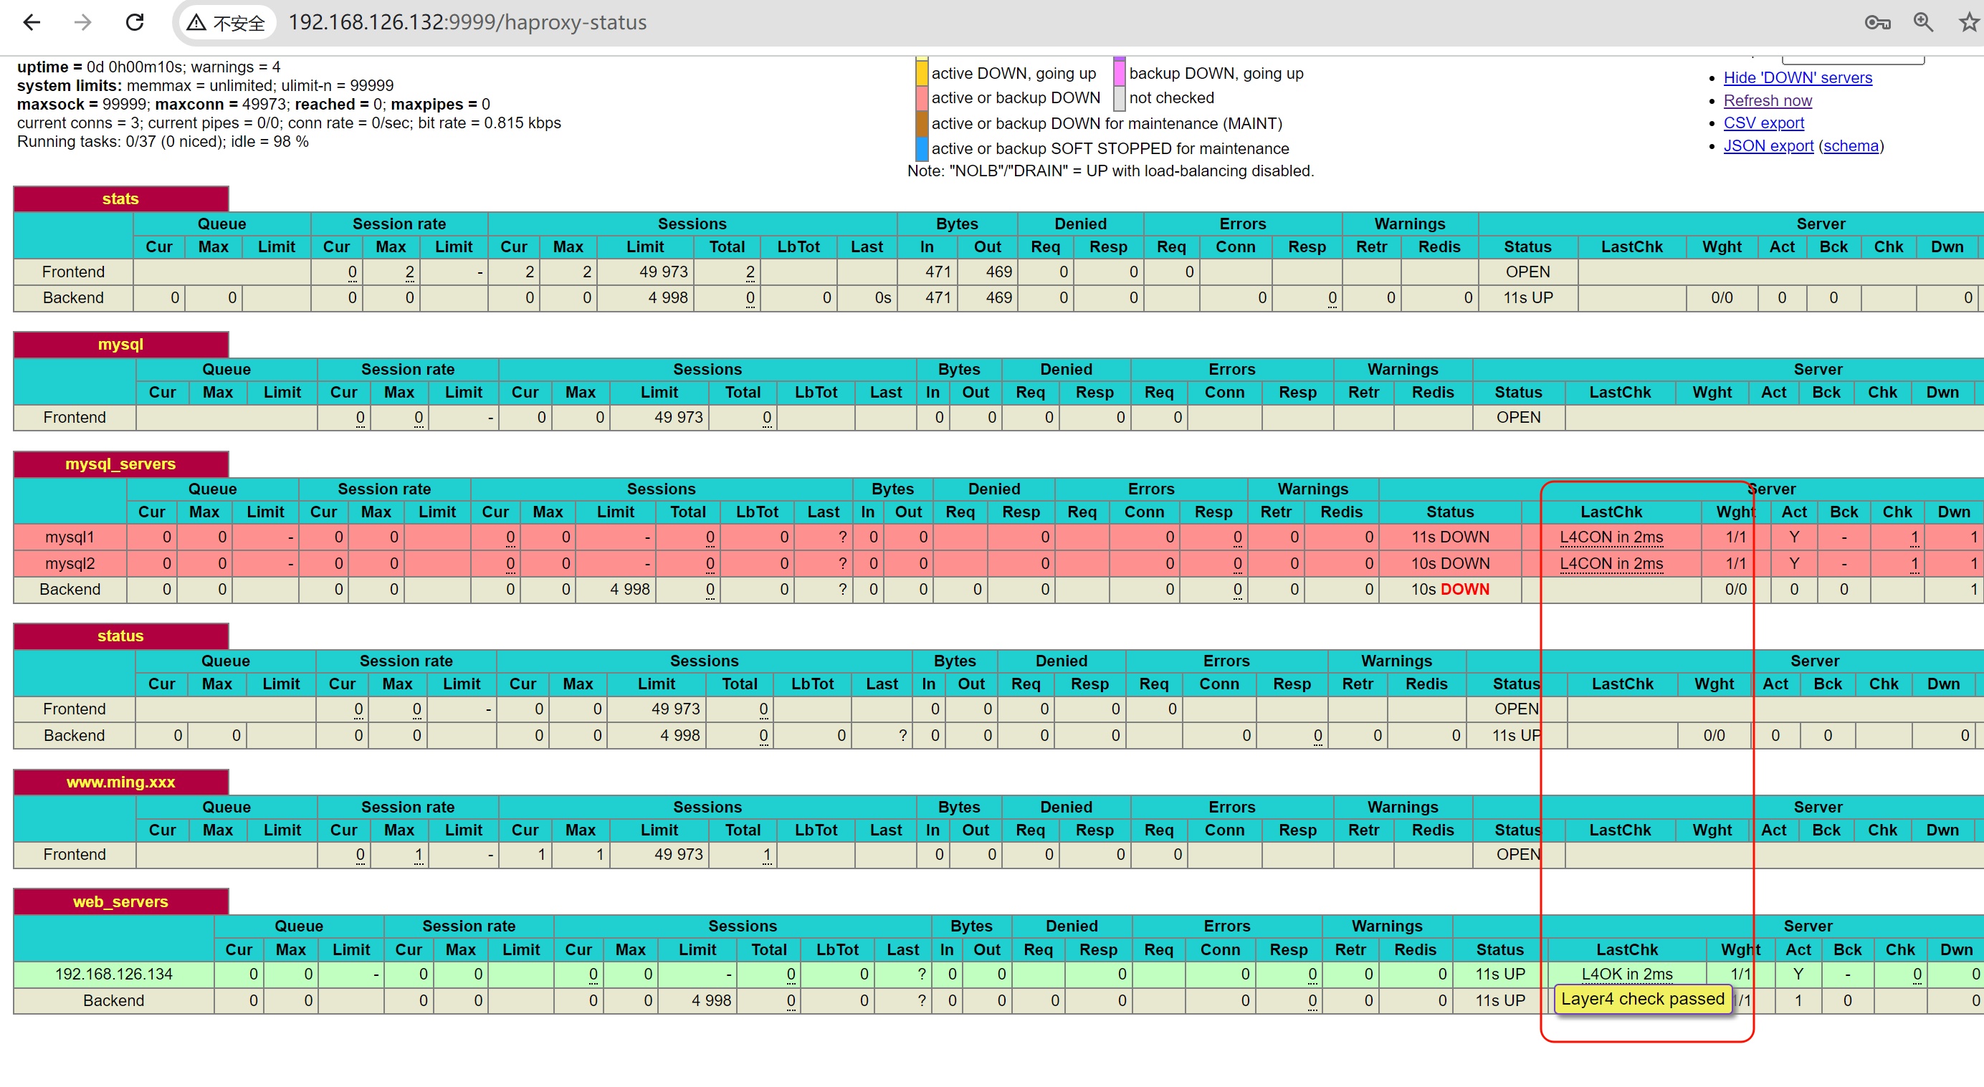Image resolution: width=1984 pixels, height=1087 pixels.
Task: Bookmark this page with the star icon
Action: (x=1969, y=22)
